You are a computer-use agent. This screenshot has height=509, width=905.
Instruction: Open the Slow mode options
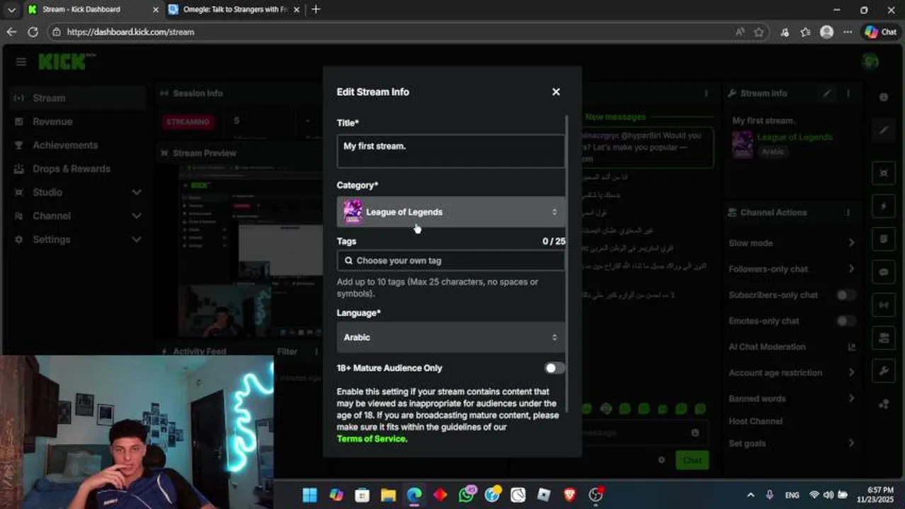[x=792, y=243]
